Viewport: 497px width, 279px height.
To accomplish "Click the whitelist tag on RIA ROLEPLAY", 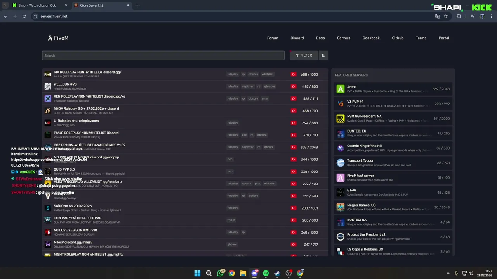I will point(268,74).
